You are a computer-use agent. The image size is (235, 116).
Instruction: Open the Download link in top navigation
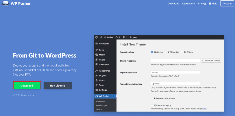tap(173, 4)
